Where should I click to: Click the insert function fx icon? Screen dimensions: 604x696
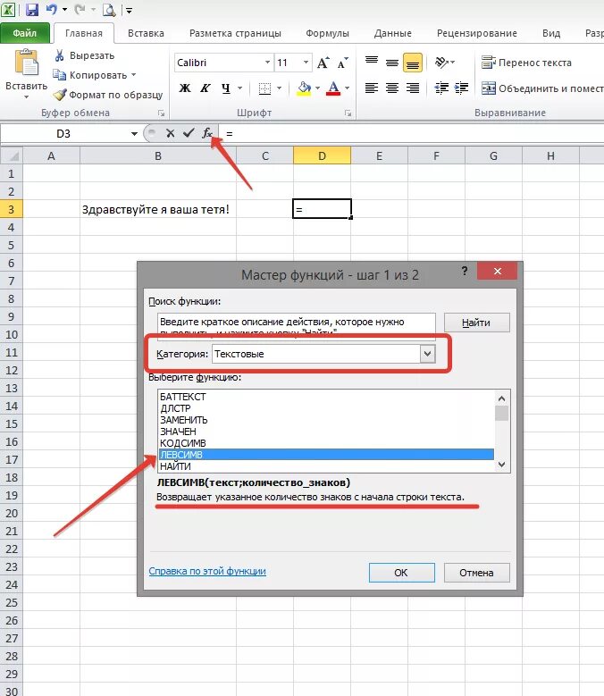point(207,133)
